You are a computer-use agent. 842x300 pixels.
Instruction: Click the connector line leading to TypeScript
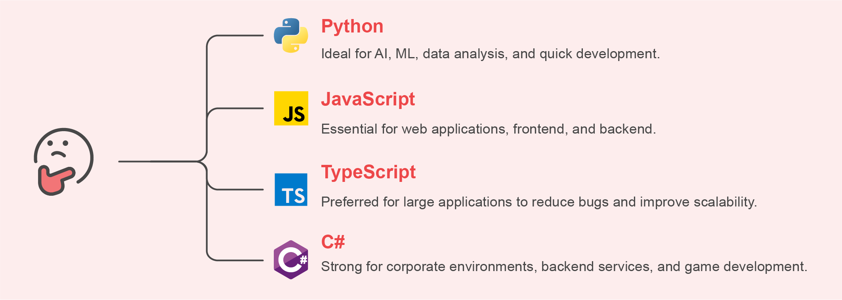238,189
